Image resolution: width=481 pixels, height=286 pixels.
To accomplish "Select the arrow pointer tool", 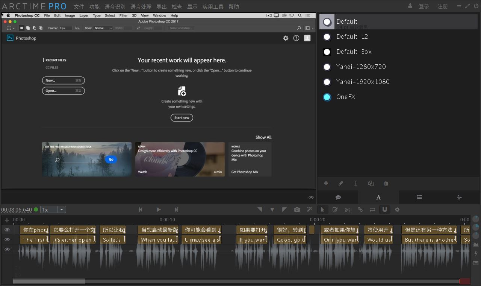I will coord(322,210).
